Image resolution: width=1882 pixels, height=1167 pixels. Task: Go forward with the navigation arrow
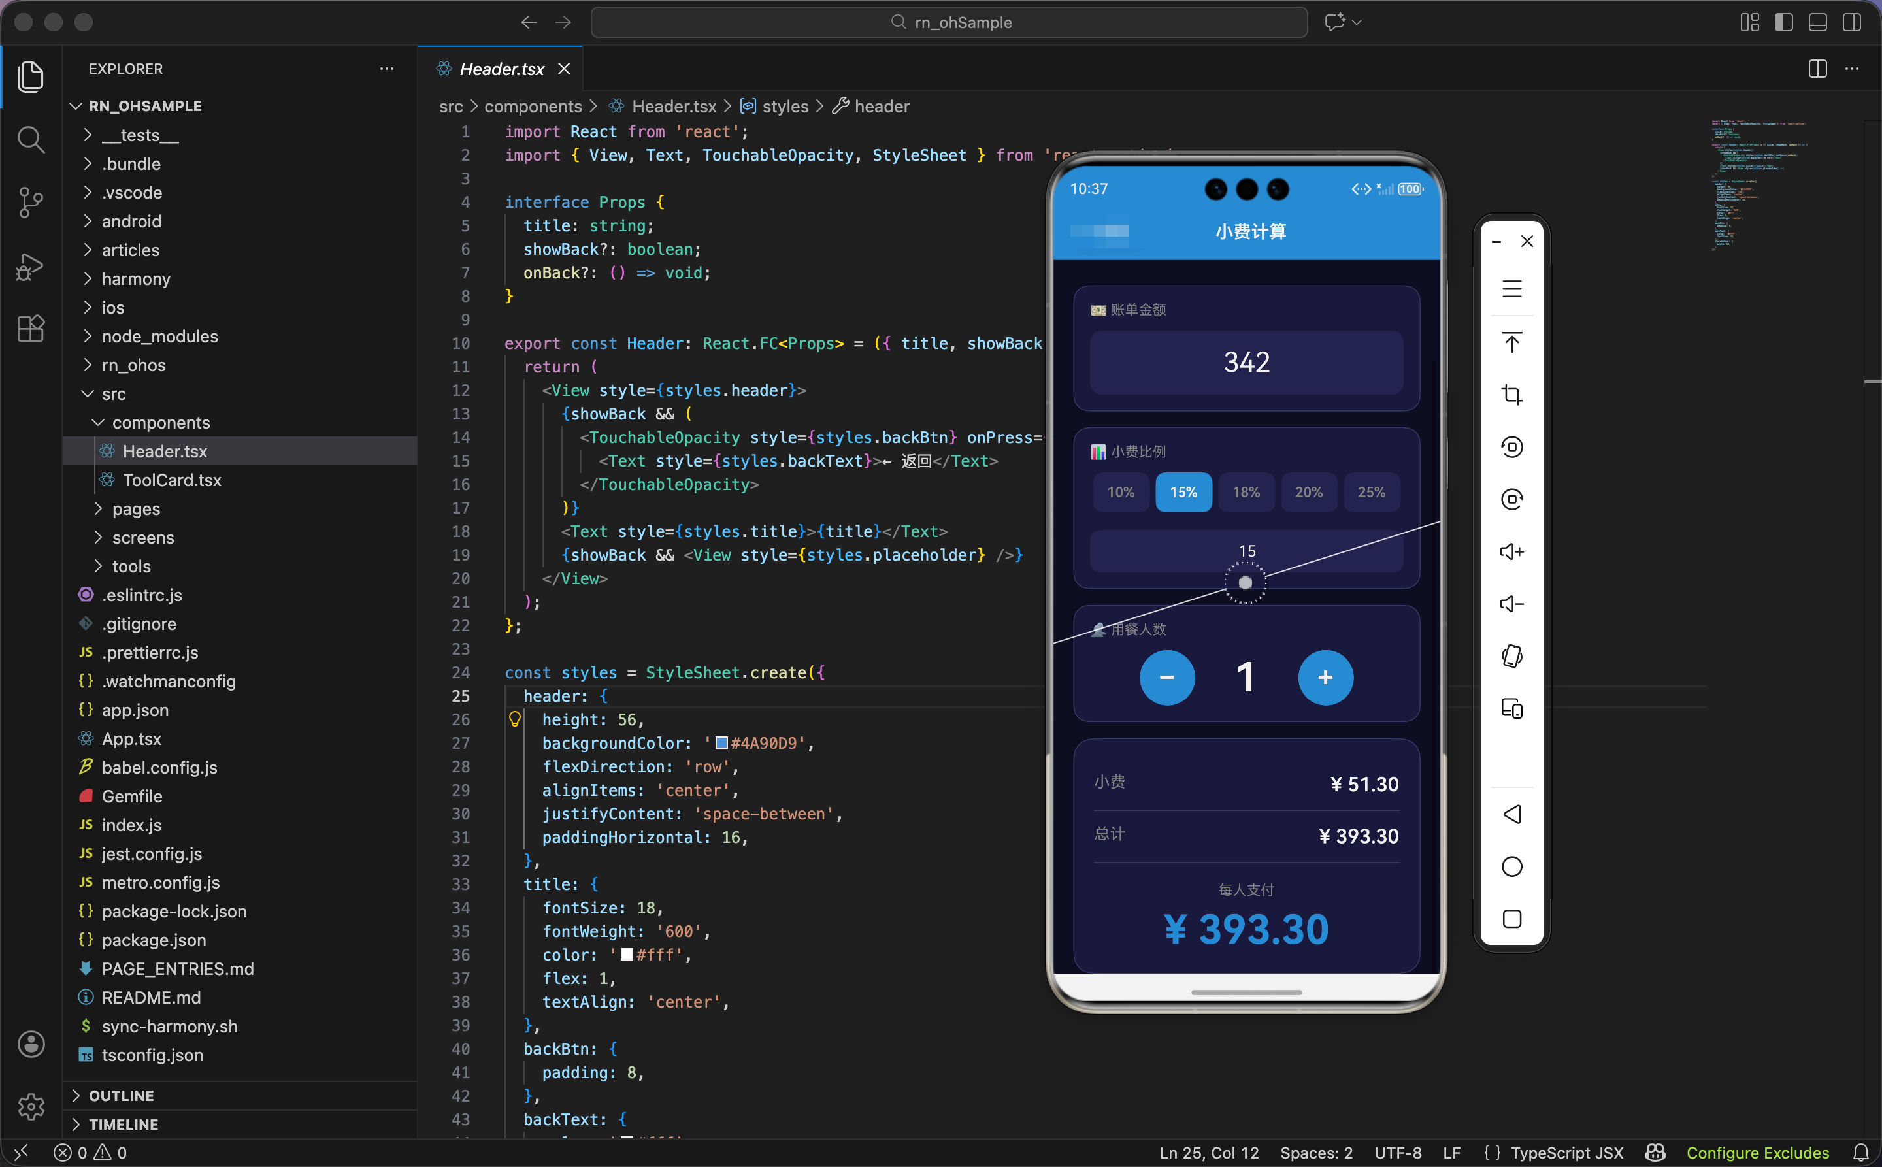[563, 22]
